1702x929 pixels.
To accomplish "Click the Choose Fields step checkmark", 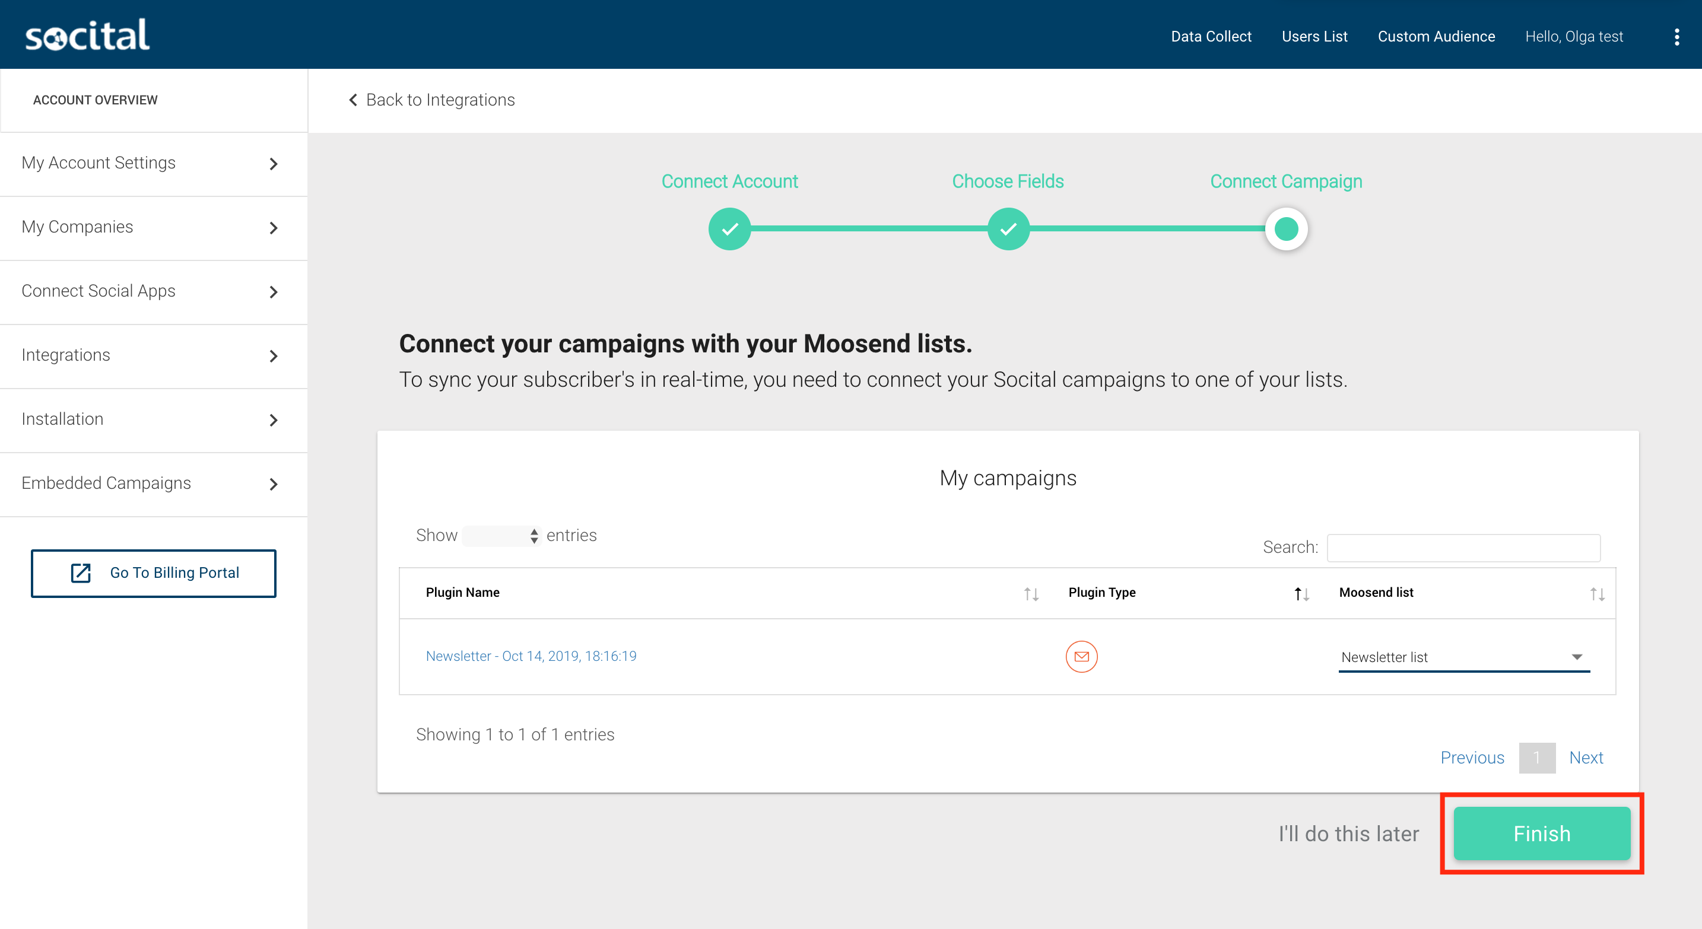I will click(1008, 229).
